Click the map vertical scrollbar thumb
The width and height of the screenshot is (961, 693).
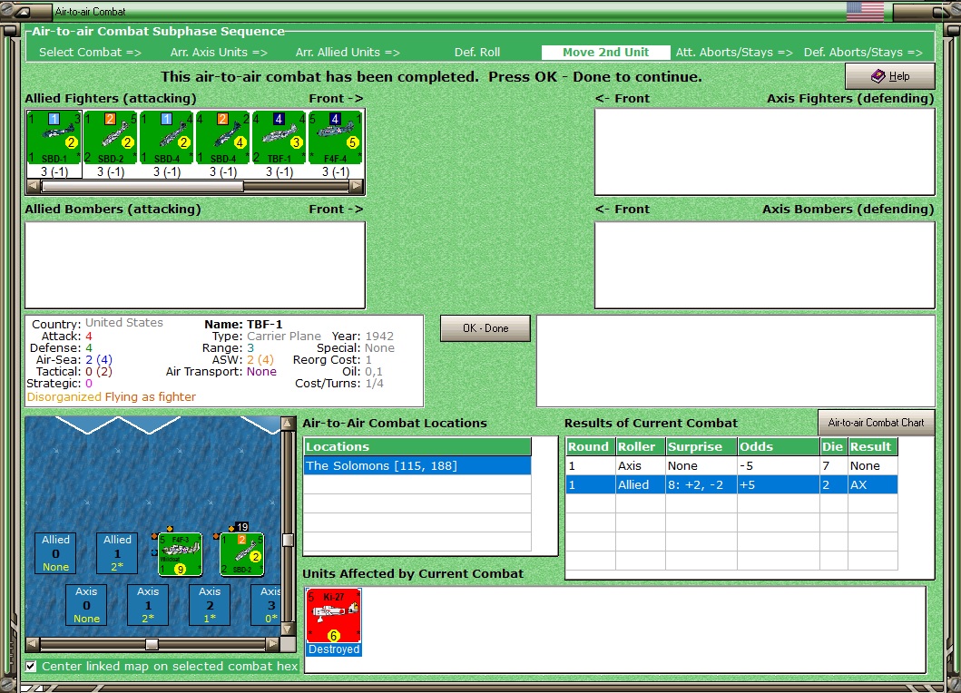coord(288,540)
